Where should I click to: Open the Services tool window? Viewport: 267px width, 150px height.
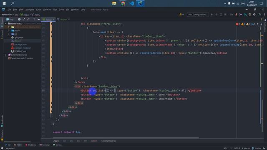(58, 145)
